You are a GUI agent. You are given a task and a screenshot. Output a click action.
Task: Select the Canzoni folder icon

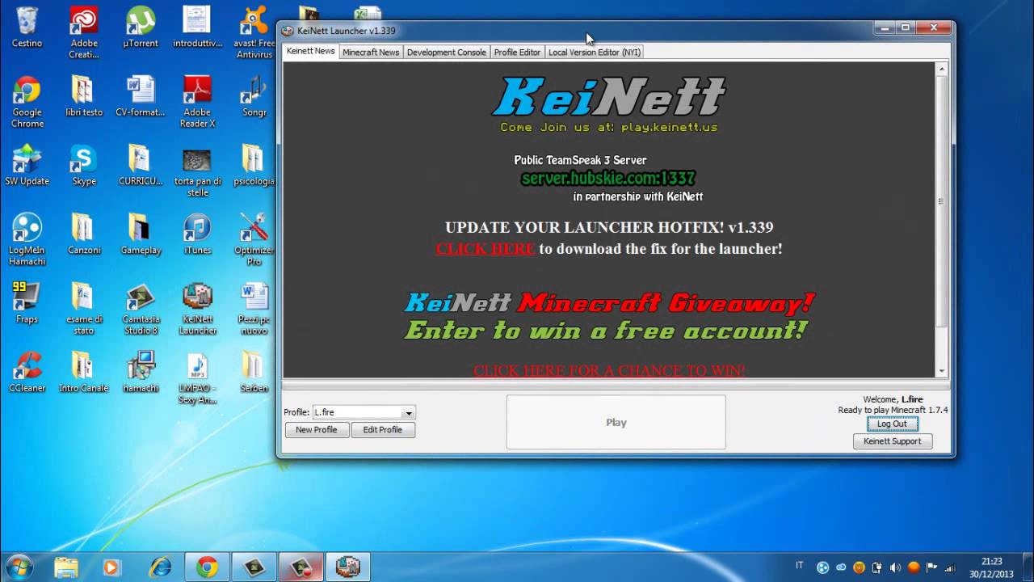coord(84,234)
